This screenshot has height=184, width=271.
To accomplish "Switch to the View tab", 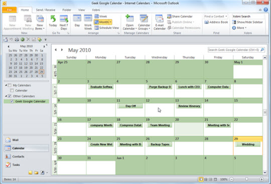I will tap(81, 10).
